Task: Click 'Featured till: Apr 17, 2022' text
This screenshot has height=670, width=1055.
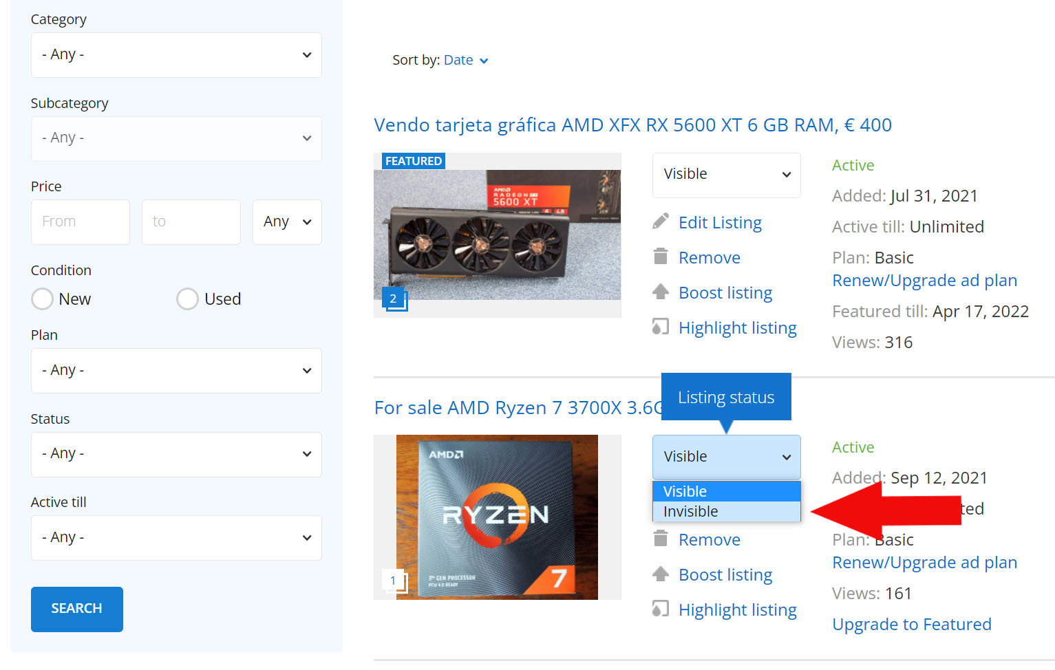Action: (x=930, y=312)
